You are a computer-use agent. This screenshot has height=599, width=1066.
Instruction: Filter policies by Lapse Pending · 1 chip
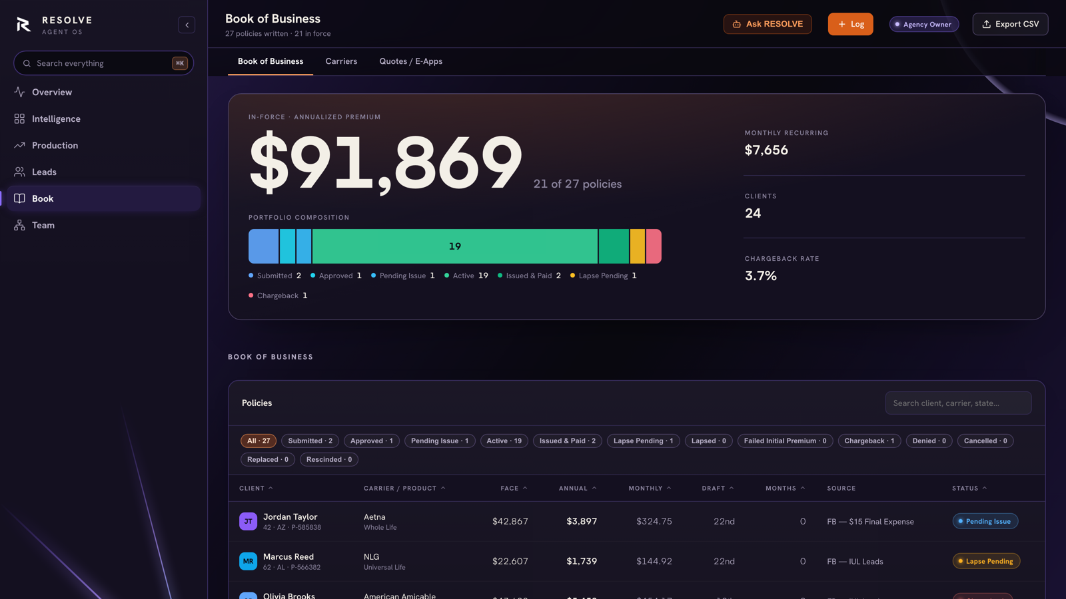click(644, 441)
